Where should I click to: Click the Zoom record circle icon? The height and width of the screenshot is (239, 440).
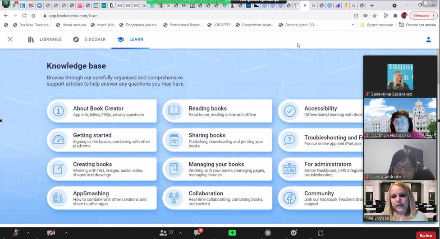[268, 233]
